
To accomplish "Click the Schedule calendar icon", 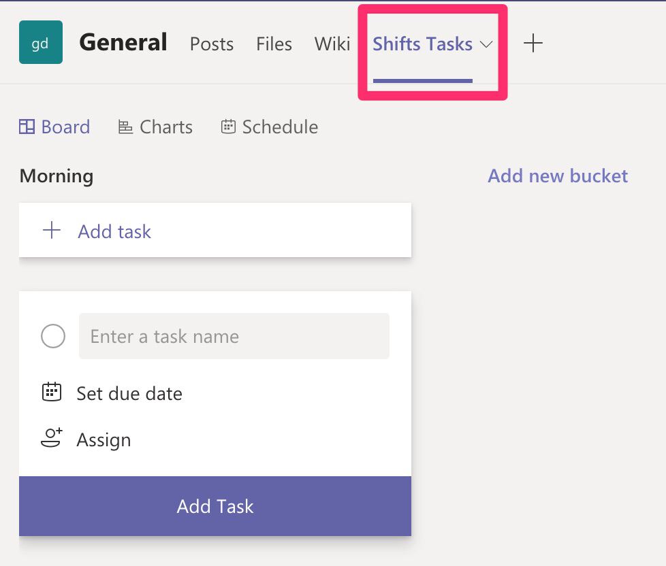I will [228, 127].
